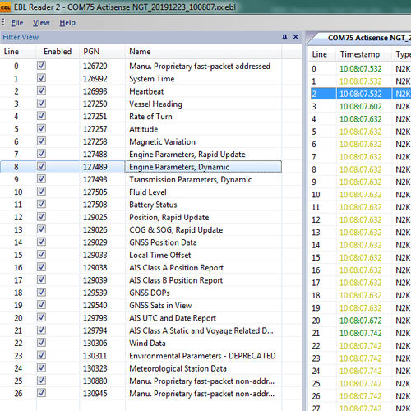Screen dimensions: 411x411
Task: Click 'AIS Class B Position Report' name
Action: tap(176, 280)
